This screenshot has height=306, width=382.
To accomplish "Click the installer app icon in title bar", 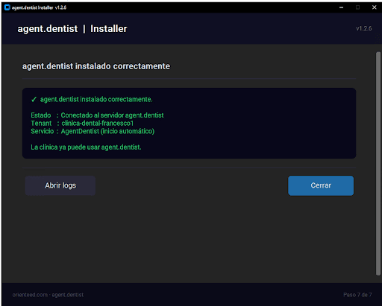I will pyautogui.click(x=7, y=7).
